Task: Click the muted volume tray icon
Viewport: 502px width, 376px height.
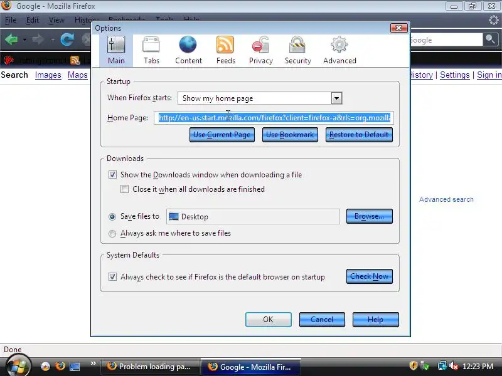Action: (453, 366)
